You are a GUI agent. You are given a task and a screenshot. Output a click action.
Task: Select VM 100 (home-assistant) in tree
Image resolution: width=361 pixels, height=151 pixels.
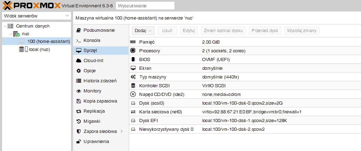48,41
